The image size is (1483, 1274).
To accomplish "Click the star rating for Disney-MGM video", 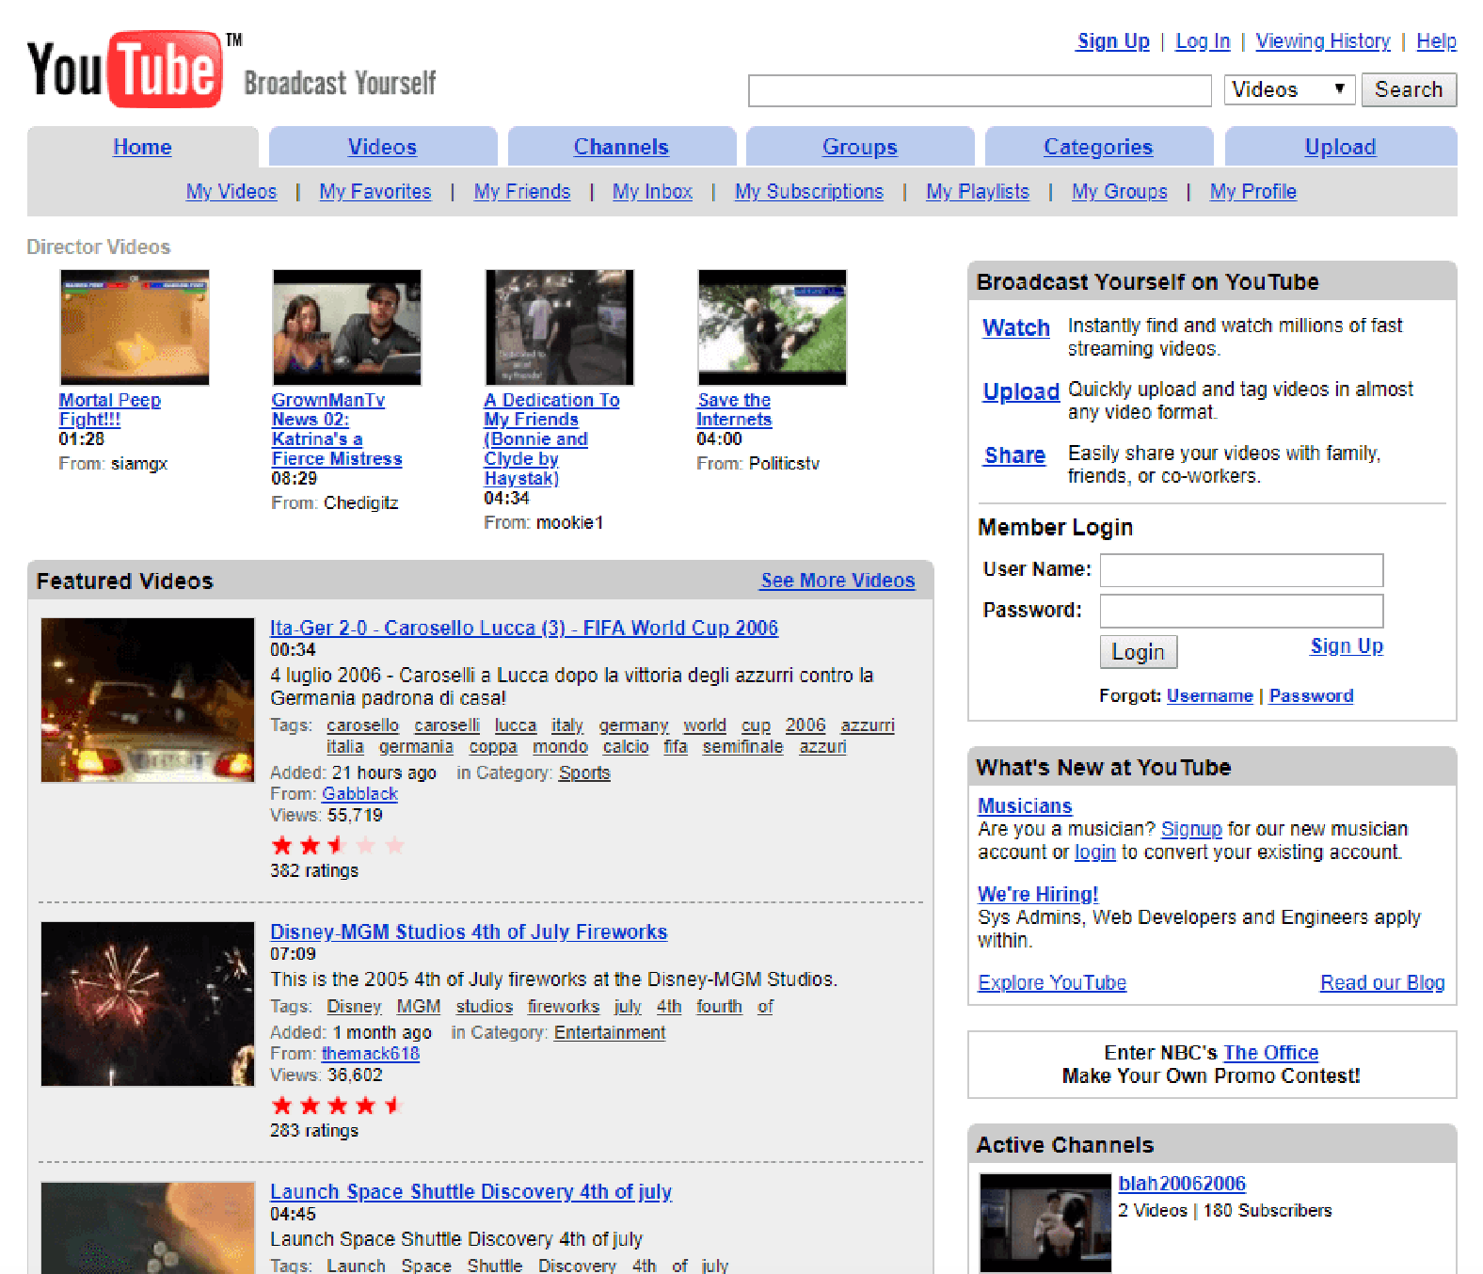I will (x=338, y=1105).
